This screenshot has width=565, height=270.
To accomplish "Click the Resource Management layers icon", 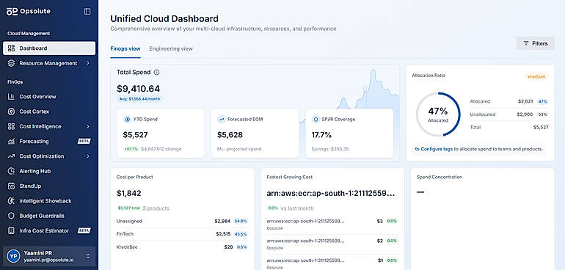I will 11,63.
